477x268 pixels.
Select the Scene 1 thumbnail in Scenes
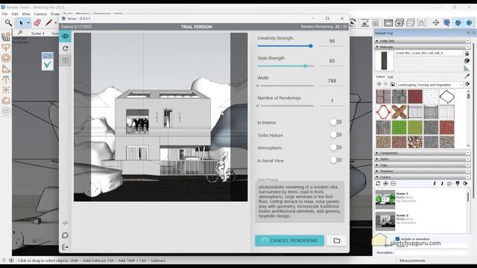[385, 200]
